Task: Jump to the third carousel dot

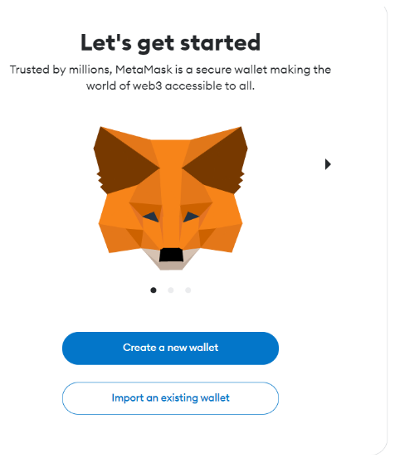Action: click(x=188, y=290)
